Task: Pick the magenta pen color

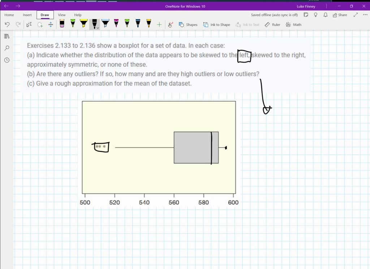Action: (x=116, y=24)
